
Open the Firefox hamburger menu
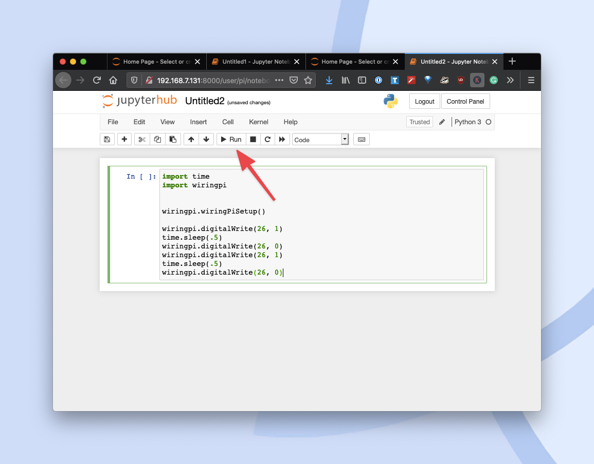[x=531, y=80]
